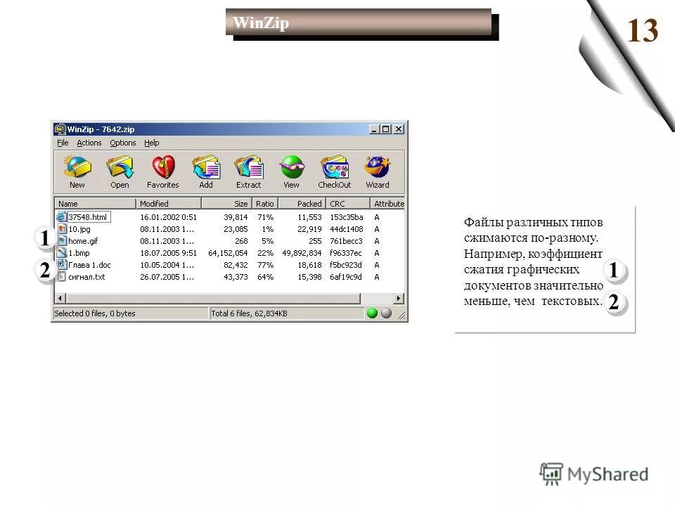
Task: Click the CRC value 6af19c9d
Action: 346,277
